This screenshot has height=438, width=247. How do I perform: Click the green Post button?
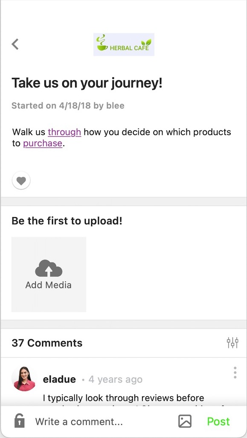click(x=218, y=421)
